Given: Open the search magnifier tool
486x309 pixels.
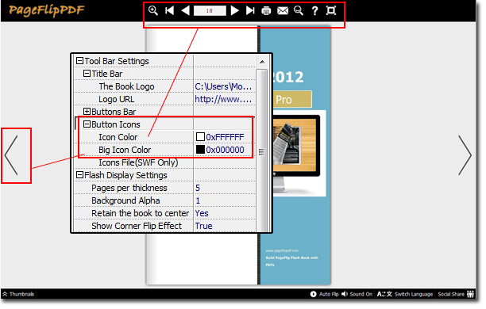Looking at the screenshot, I should 299,10.
